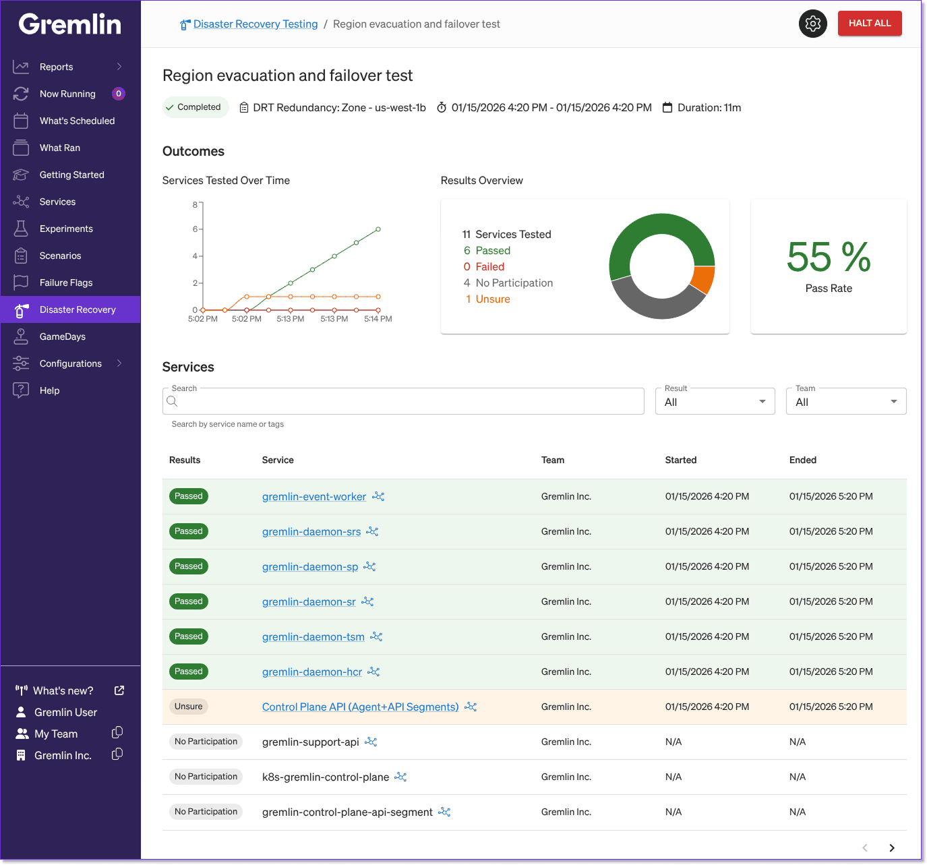Click the 55 % Pass Rate card
Viewport: 927px width, 865px height.
tap(829, 266)
